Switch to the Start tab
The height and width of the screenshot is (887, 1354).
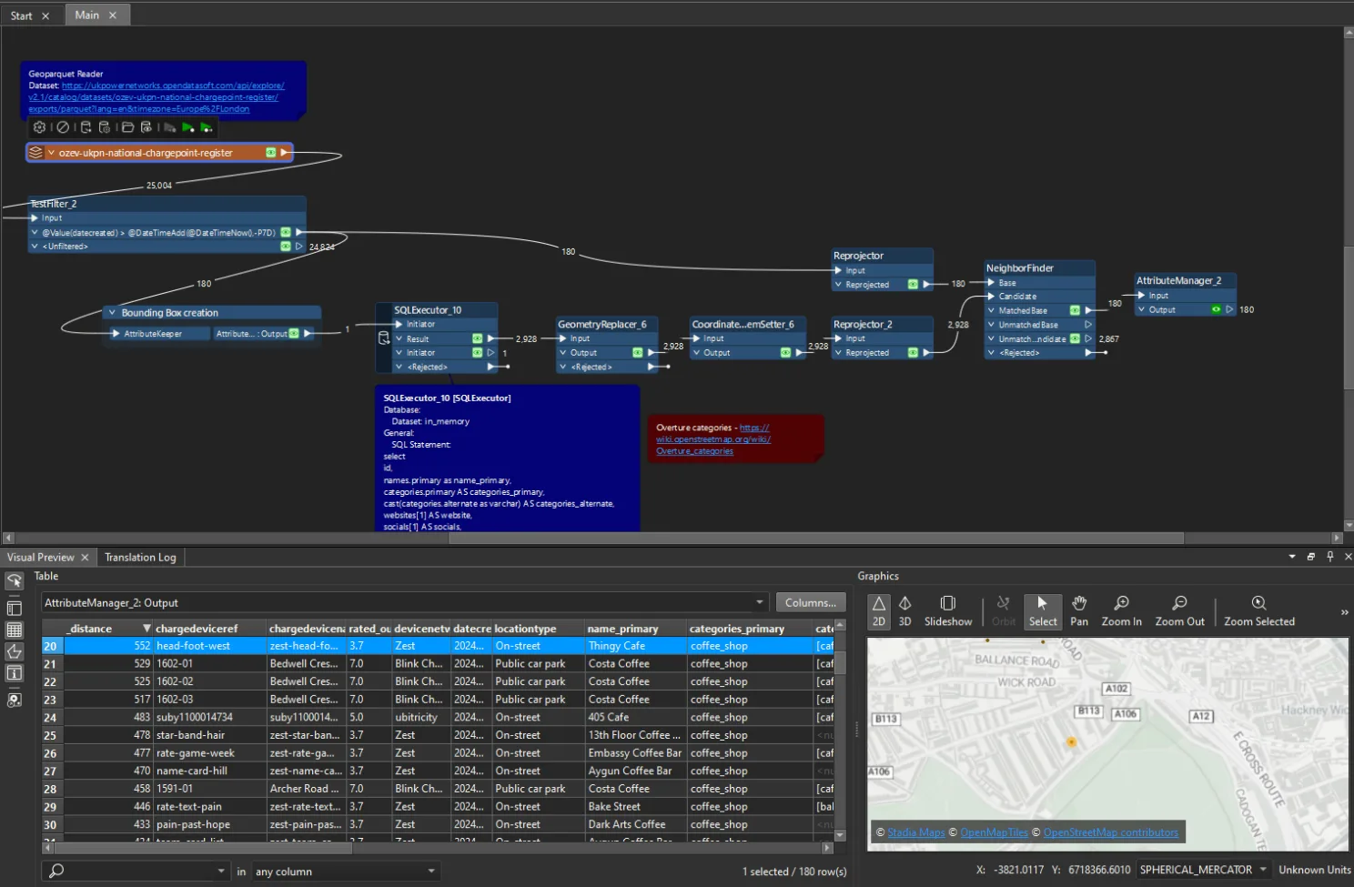point(22,15)
